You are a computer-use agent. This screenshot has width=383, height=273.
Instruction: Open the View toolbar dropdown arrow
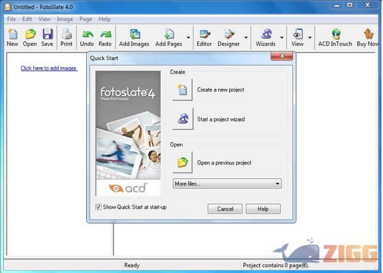310,38
